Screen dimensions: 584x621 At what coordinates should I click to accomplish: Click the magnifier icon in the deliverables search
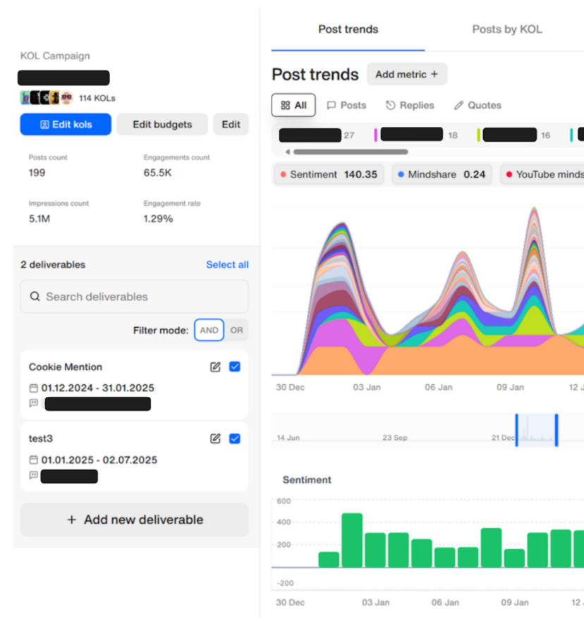pyautogui.click(x=35, y=296)
